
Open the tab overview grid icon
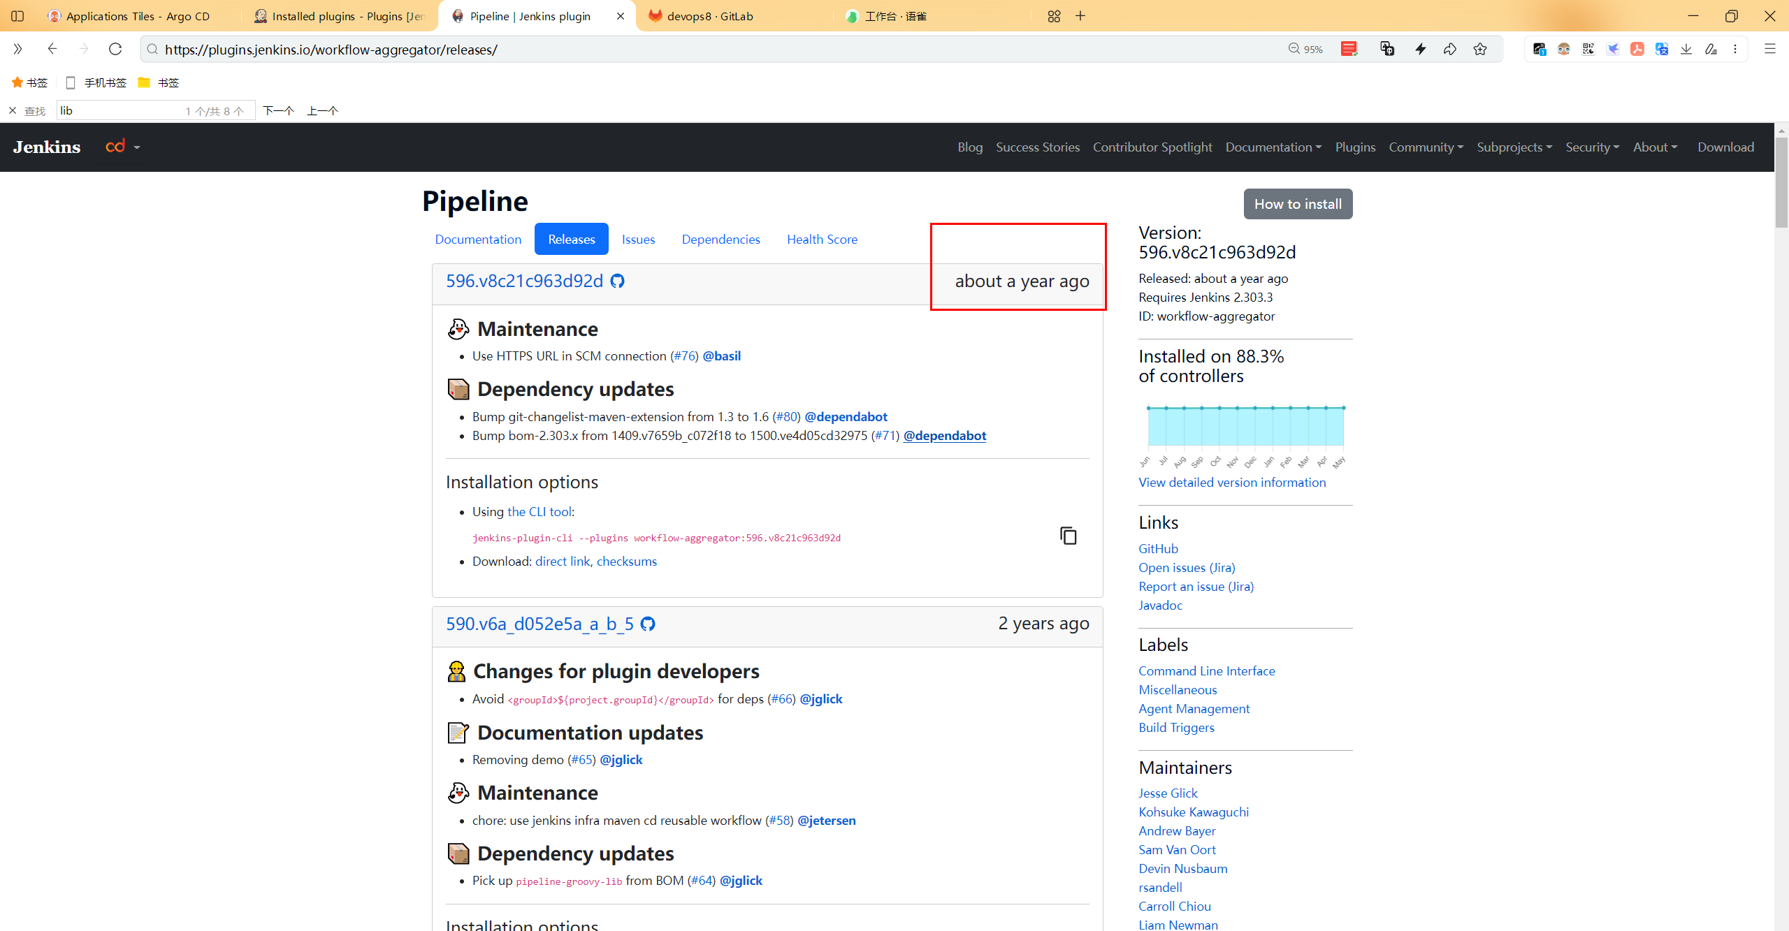(1054, 15)
